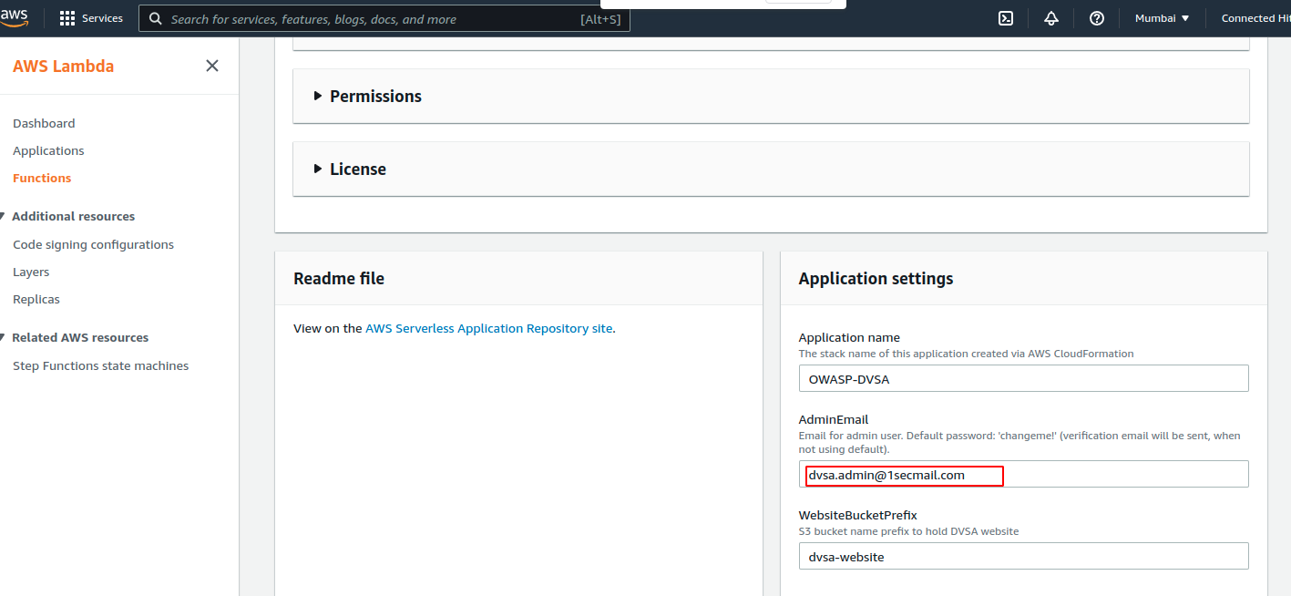Image resolution: width=1291 pixels, height=596 pixels.
Task: Collapse the Additional resources group
Action: coord(4,216)
